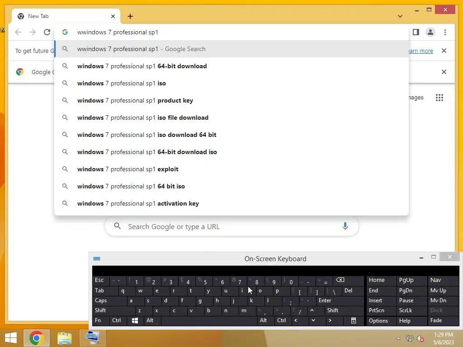Open the Chrome profile avatar
This screenshot has height=347, width=463.
coord(430,32)
